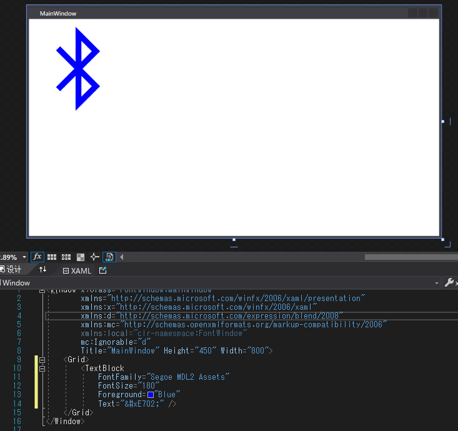Click the bottom-right corner resize handle
The image size is (458, 431).
[x=443, y=239]
